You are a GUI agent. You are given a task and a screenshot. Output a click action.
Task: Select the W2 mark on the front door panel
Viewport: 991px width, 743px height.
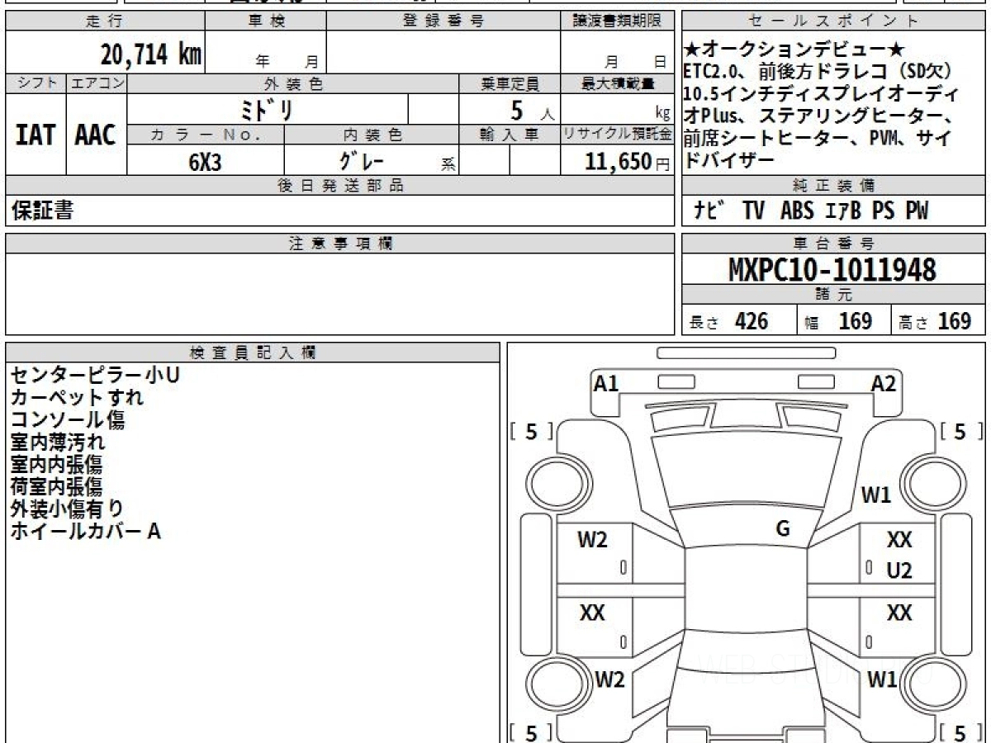point(592,541)
